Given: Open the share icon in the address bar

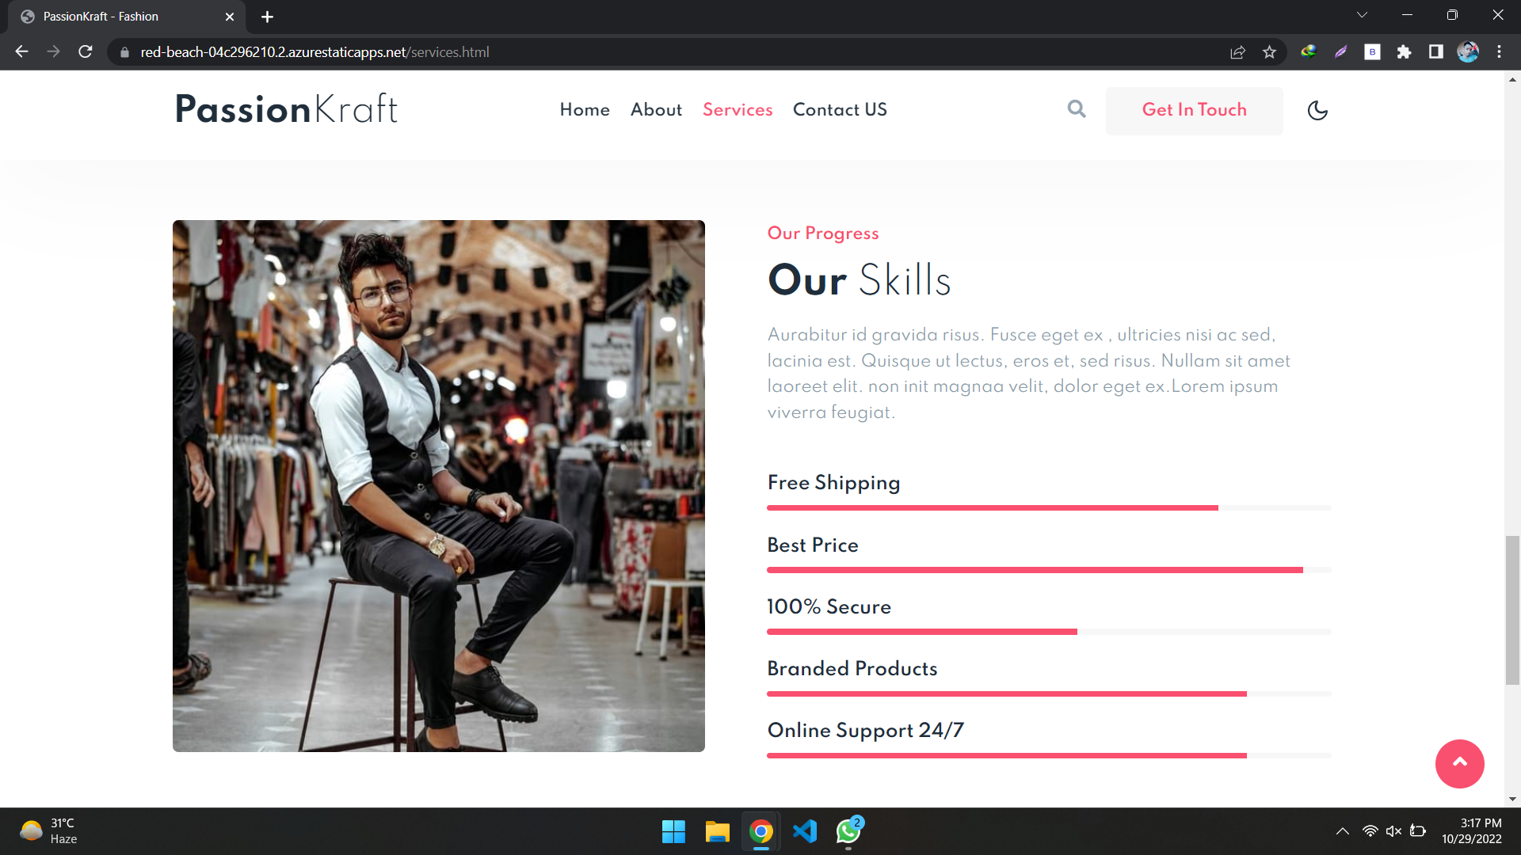Looking at the screenshot, I should click(x=1237, y=52).
